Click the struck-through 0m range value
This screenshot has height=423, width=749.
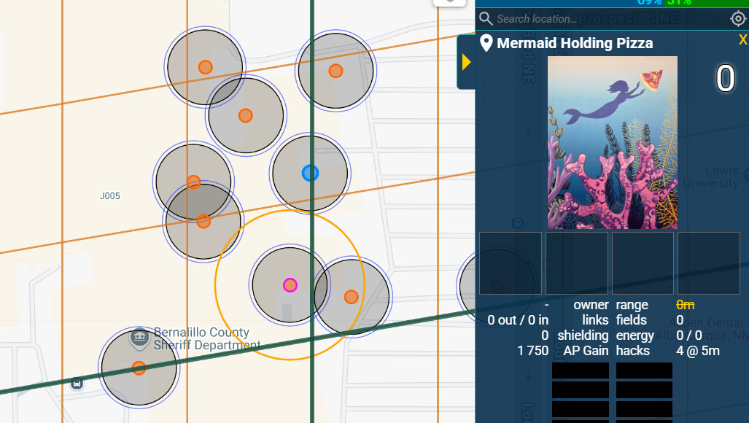[685, 305]
